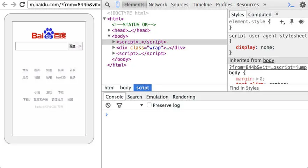Select the closing body tag line
308x168 pixels.
point(121,59)
